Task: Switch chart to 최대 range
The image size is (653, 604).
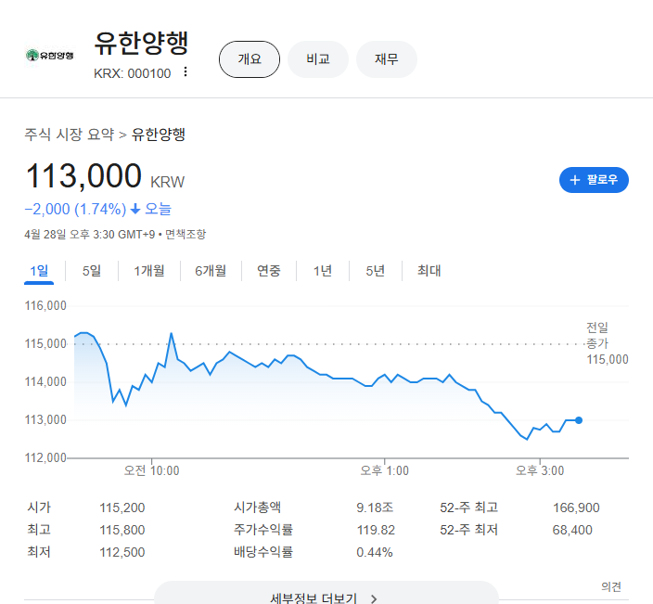Action: [x=429, y=271]
